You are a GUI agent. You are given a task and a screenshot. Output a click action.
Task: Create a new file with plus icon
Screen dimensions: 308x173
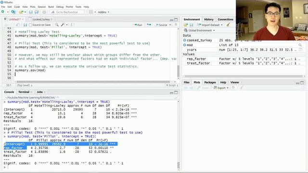click(x=3, y=12)
